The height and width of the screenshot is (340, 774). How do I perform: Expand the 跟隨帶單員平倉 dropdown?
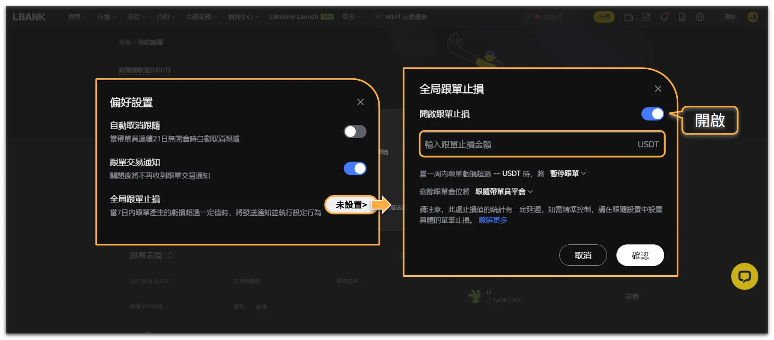coord(504,192)
